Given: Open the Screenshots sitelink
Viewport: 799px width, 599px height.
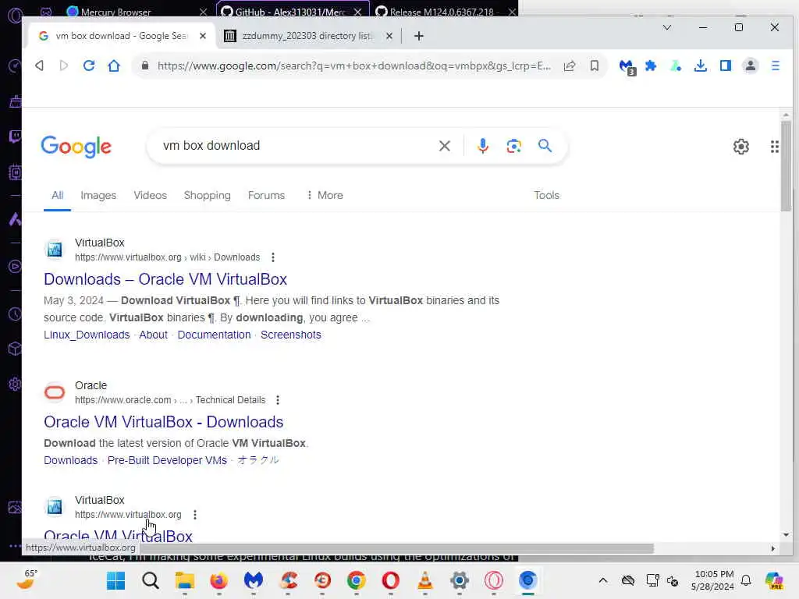Looking at the screenshot, I should 291,335.
